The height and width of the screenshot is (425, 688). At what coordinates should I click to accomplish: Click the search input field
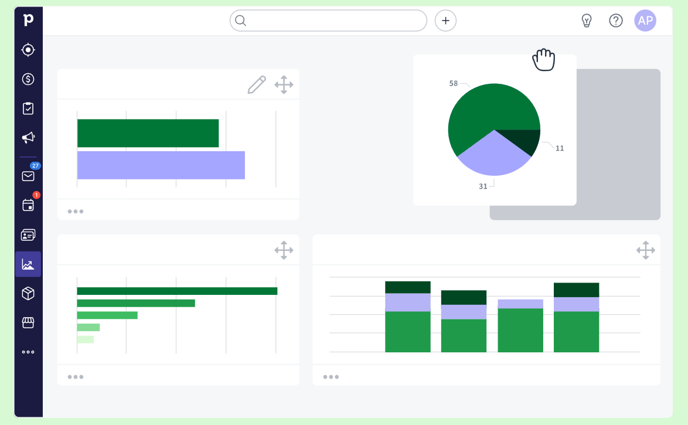tap(328, 21)
